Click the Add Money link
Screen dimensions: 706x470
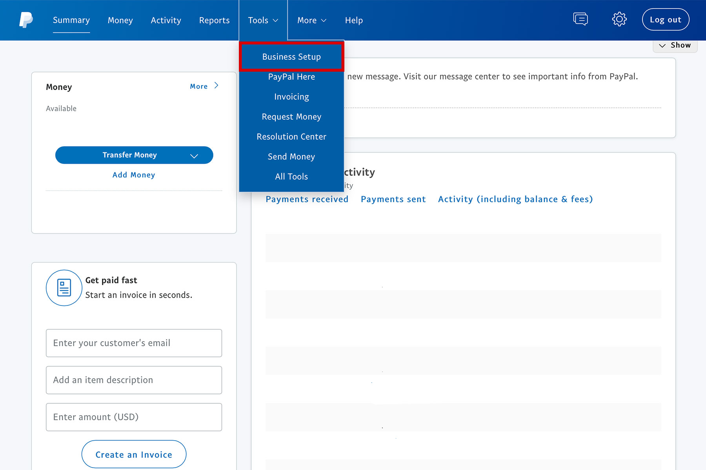[134, 175]
